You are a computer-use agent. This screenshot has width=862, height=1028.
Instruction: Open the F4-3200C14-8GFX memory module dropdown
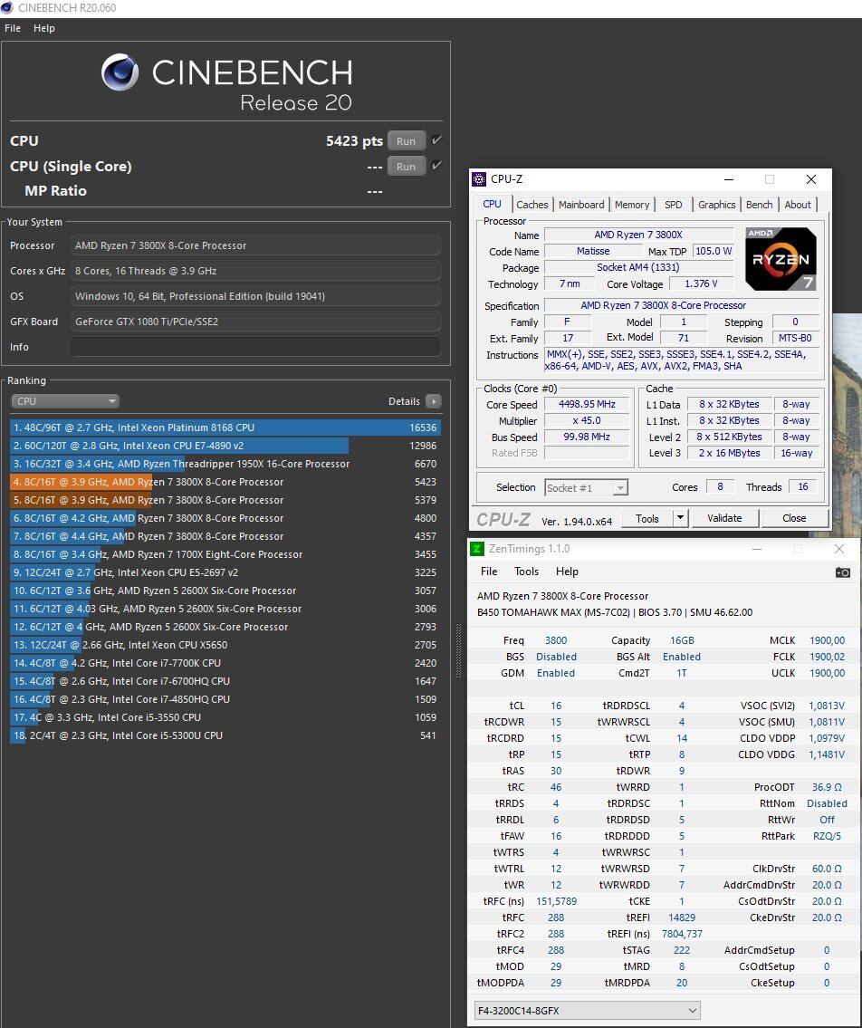point(588,1010)
